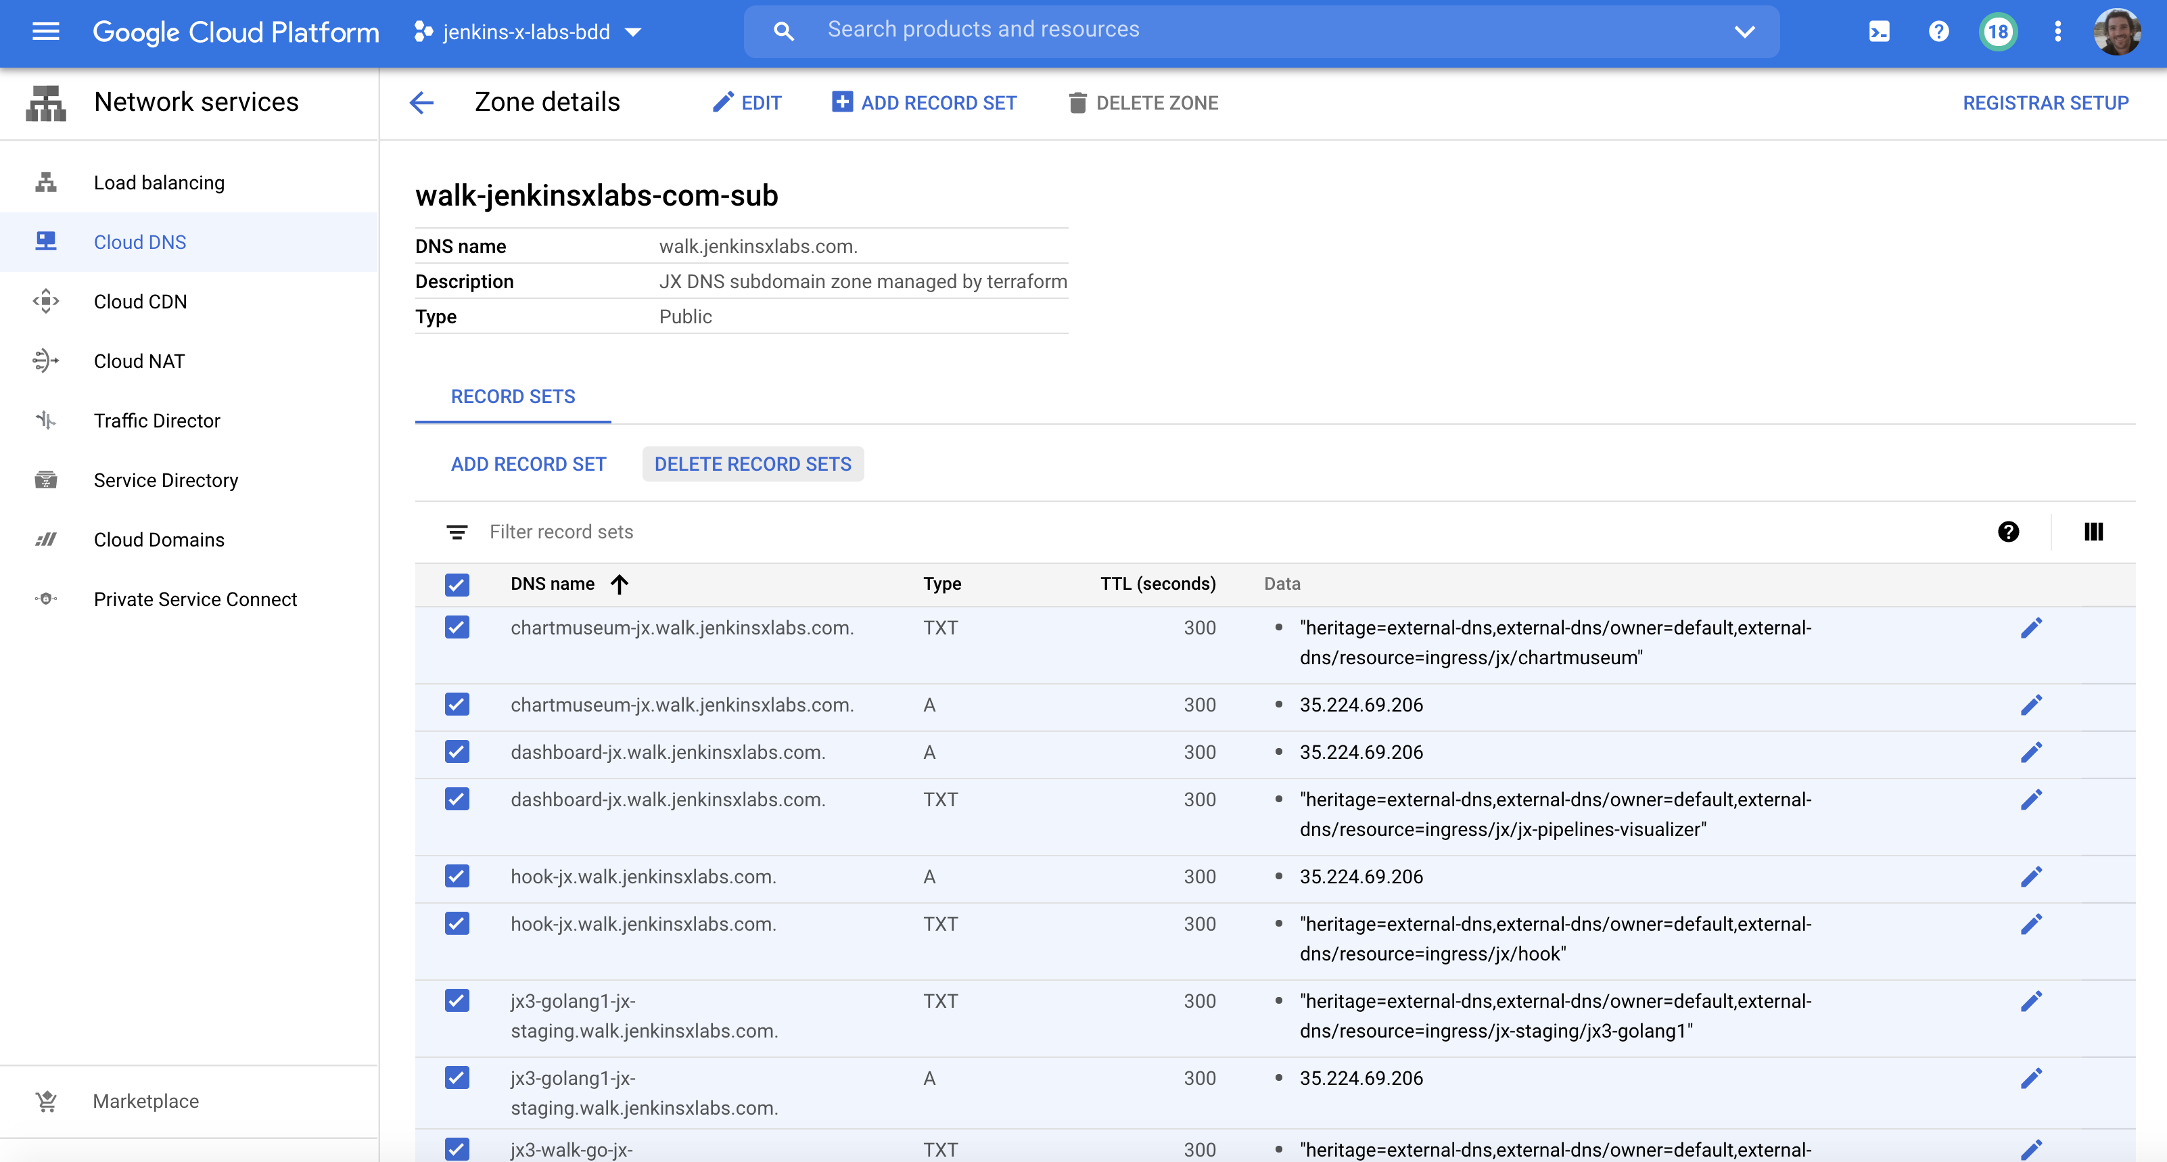Image resolution: width=2167 pixels, height=1162 pixels.
Task: Expand the search bar dropdown chevron
Action: (x=1745, y=32)
